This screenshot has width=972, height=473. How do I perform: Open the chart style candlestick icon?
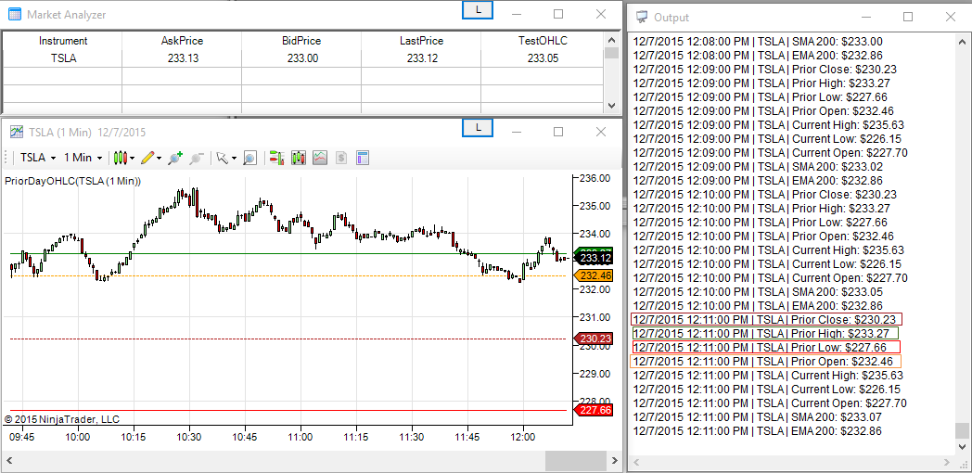pos(121,158)
